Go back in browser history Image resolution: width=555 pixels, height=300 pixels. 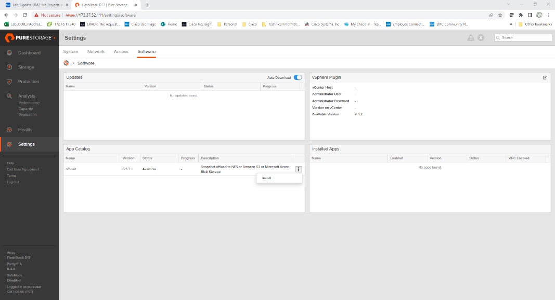click(6, 15)
